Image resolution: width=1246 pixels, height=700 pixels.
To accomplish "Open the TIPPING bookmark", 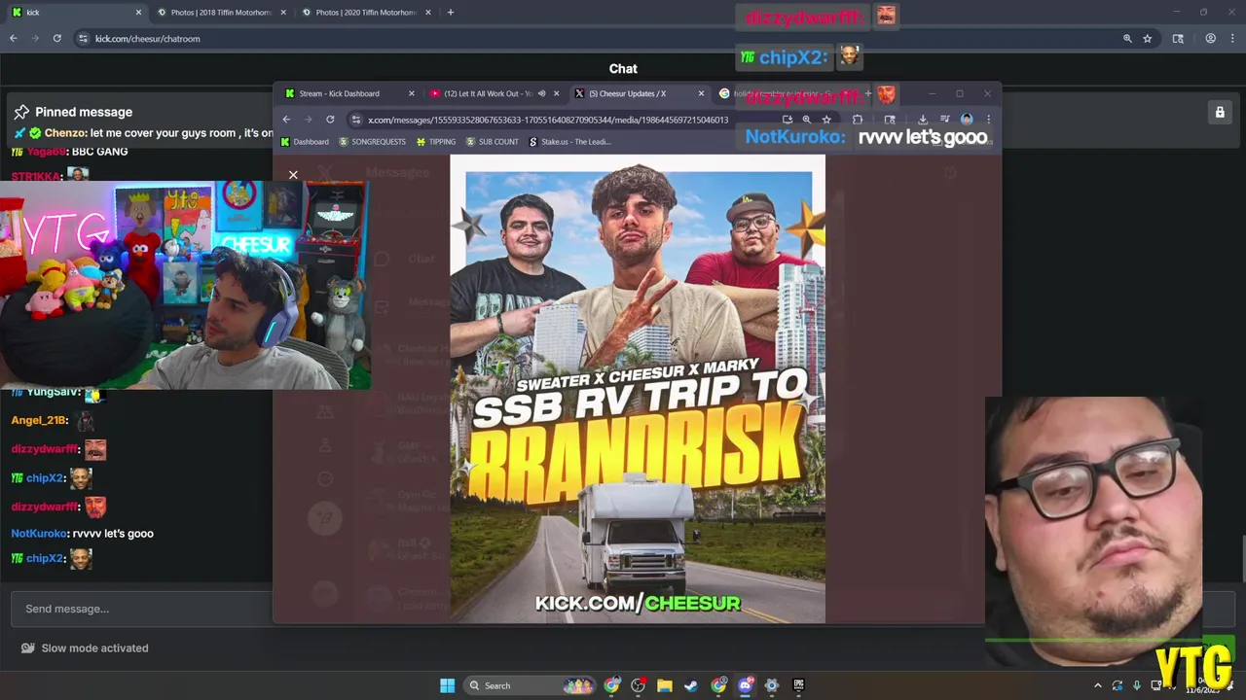I will click(436, 142).
